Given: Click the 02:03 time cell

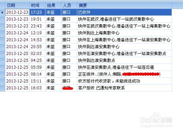Looking at the screenshot, I should (x=37, y=54).
